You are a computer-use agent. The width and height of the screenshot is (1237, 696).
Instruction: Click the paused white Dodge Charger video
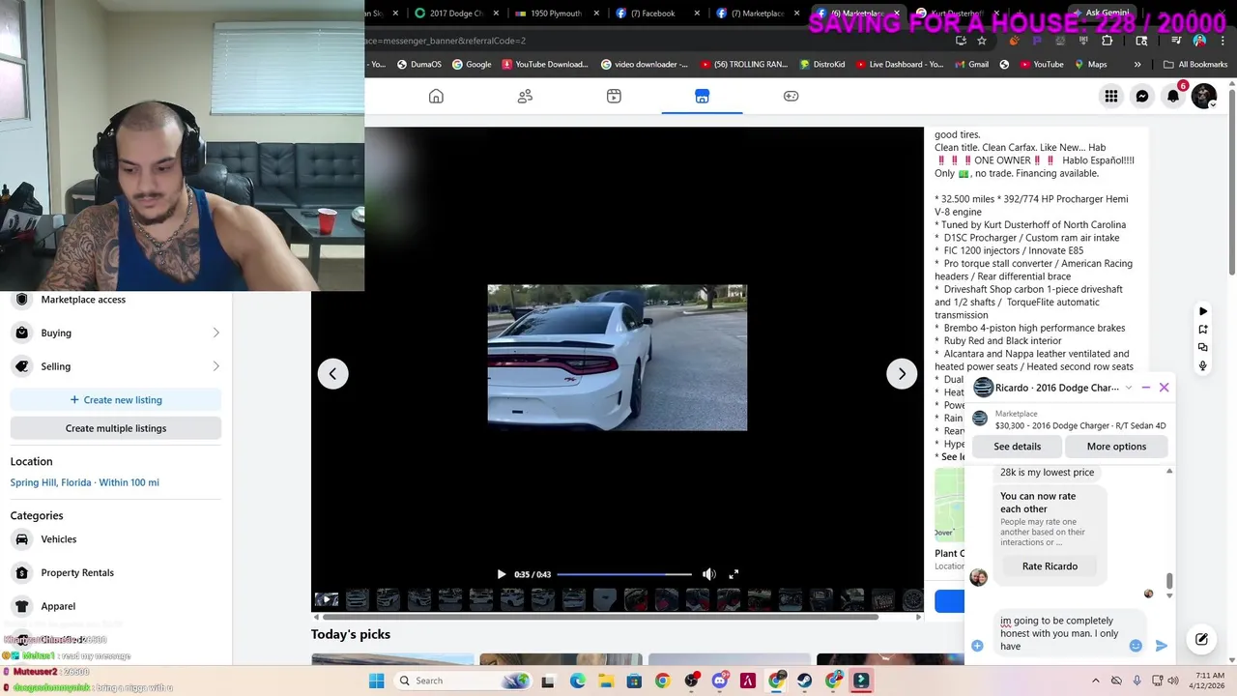[617, 357]
